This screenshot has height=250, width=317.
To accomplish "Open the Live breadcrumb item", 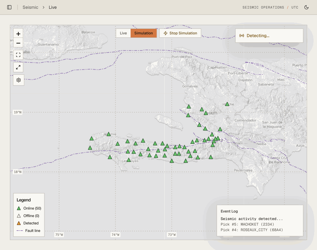I will pos(52,7).
